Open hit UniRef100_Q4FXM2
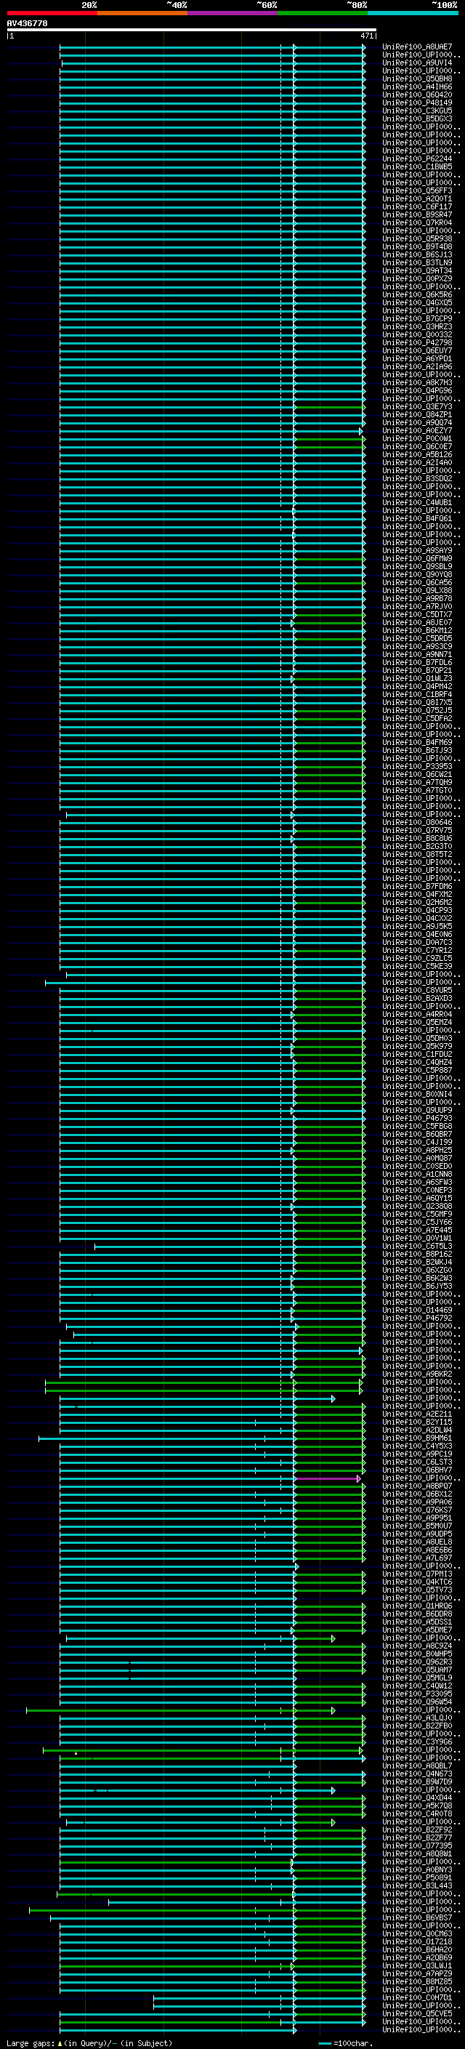 click(x=417, y=895)
